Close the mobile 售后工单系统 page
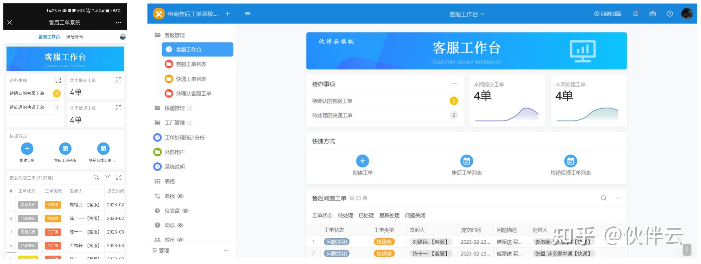 click(x=10, y=22)
